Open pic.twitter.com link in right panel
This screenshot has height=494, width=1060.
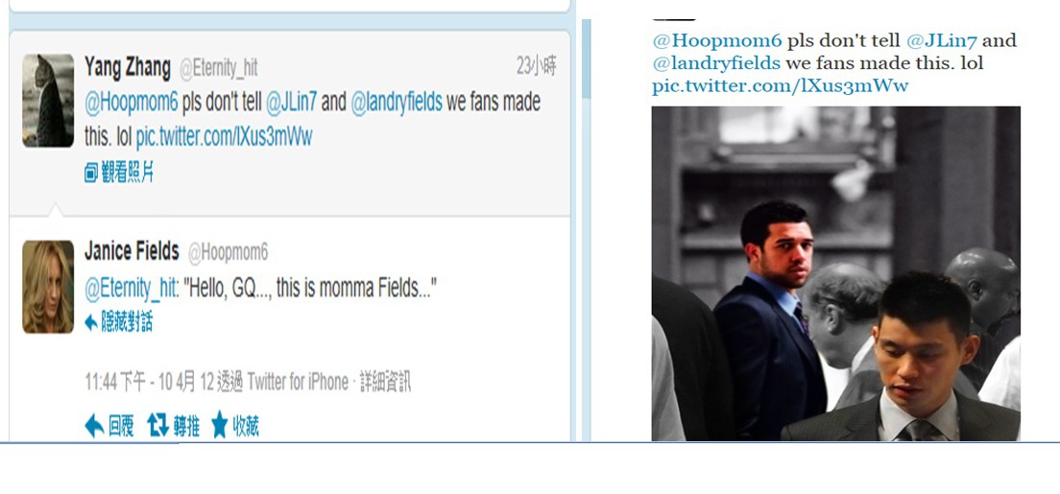[x=781, y=85]
